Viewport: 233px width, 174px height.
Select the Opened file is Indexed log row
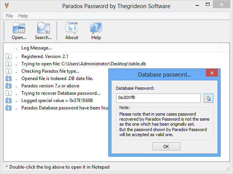tap(57, 78)
